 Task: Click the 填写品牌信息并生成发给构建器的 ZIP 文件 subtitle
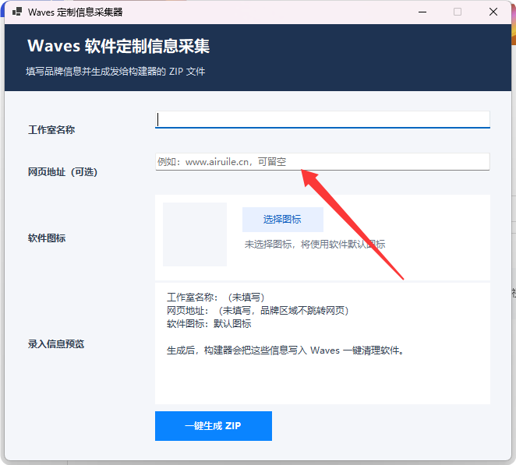click(x=115, y=72)
